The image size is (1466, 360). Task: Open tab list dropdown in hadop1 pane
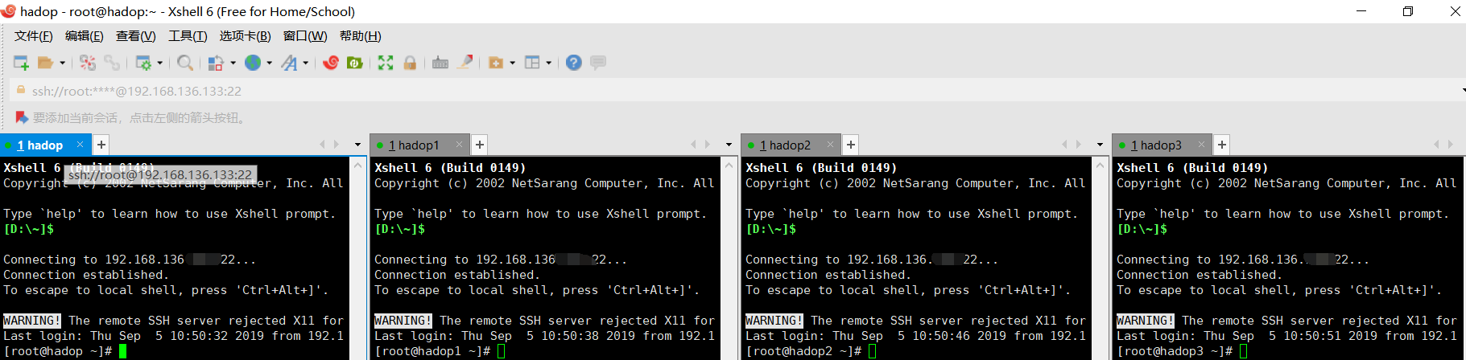click(729, 145)
